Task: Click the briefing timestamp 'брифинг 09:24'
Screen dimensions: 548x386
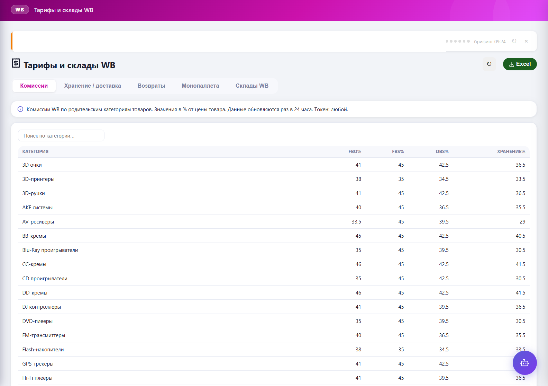Action: (x=490, y=42)
